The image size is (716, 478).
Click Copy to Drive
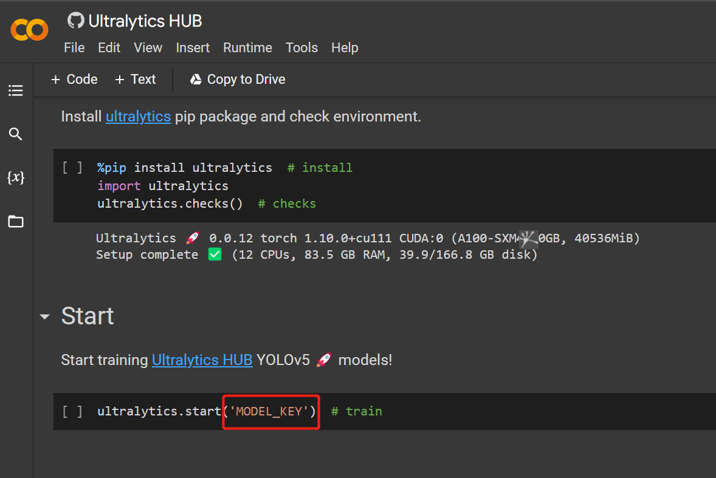(238, 80)
